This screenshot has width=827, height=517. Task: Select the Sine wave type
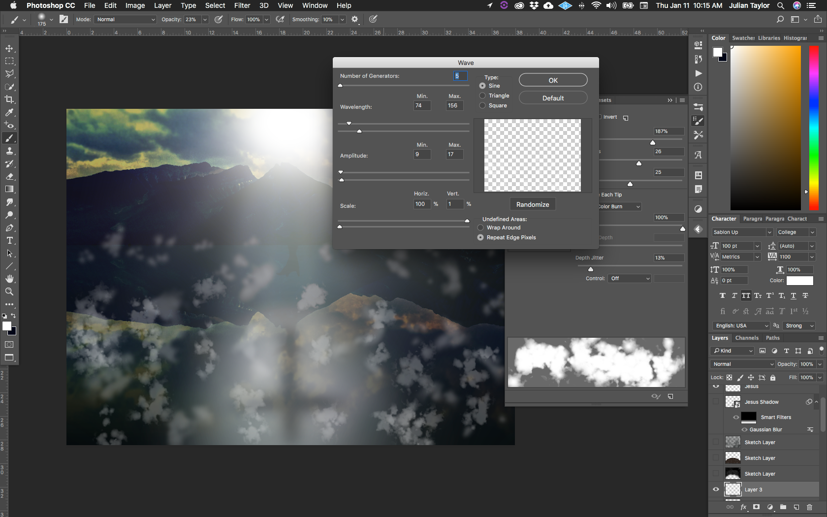coord(482,86)
